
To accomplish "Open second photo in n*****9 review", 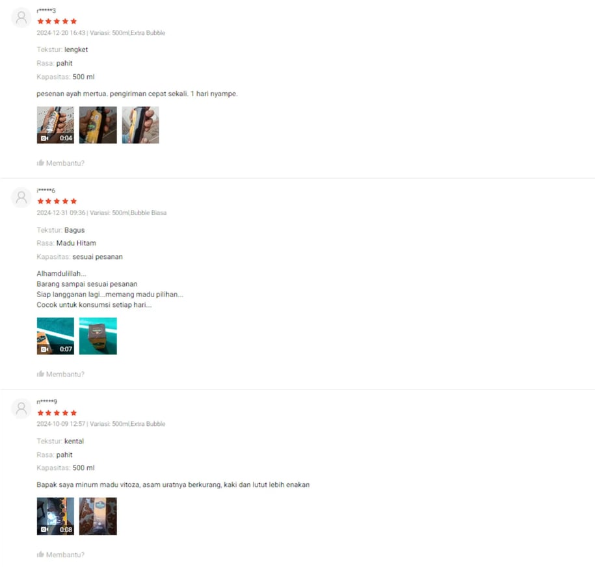I will point(98,516).
